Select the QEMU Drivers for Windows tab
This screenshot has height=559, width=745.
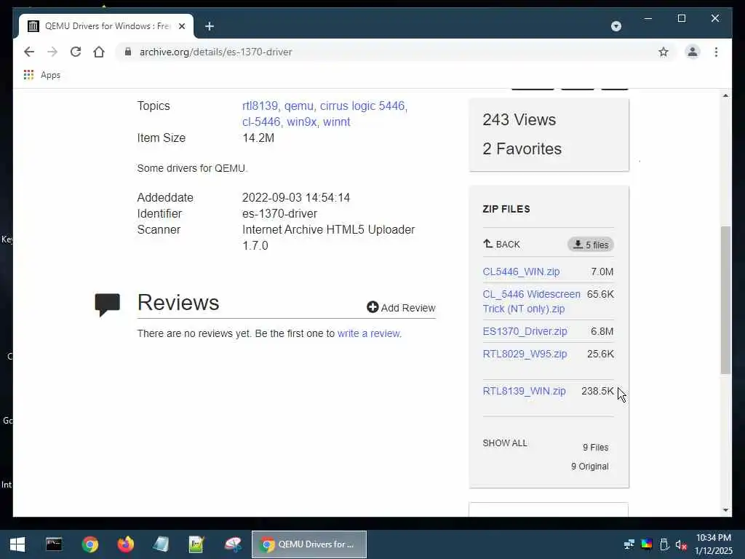point(106,26)
